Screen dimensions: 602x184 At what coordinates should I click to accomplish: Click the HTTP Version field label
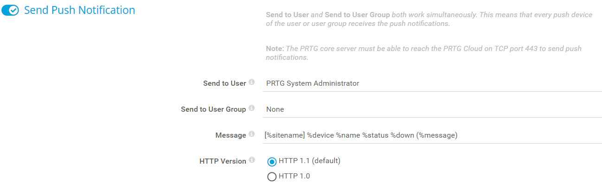[223, 161]
